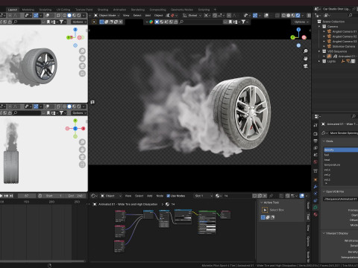Click the red X axis of main viewport gizmo
The width and height of the screenshot is (358, 268).
click(304, 37)
